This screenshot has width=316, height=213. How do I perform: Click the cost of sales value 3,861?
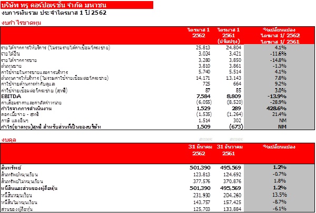pyautogui.click(x=235, y=66)
